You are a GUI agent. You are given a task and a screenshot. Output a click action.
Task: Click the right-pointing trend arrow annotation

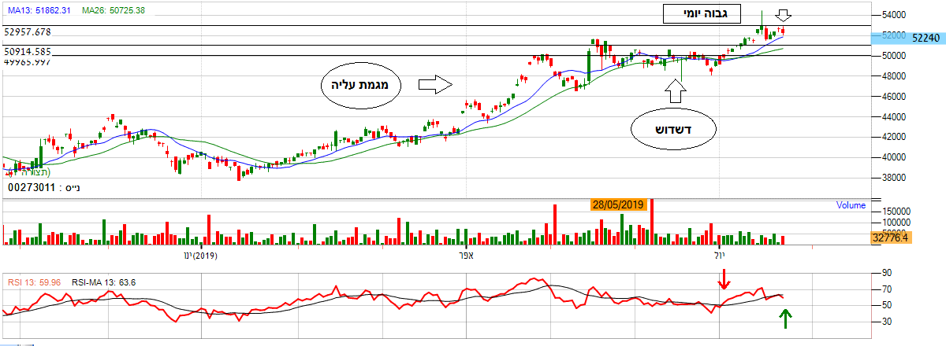coord(434,84)
